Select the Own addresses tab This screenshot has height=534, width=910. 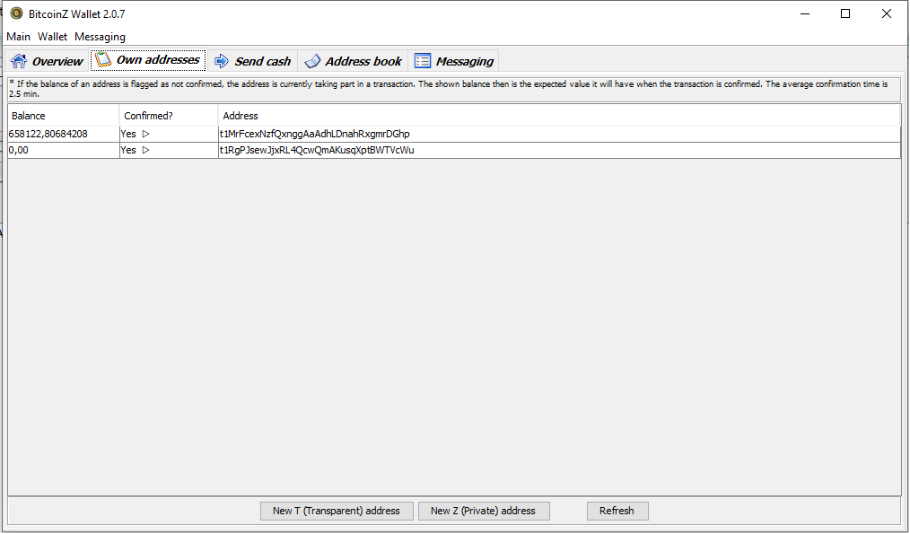click(148, 60)
